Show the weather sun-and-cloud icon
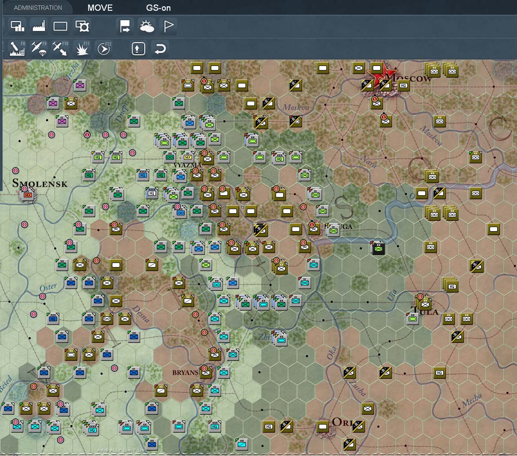The width and height of the screenshot is (517, 456). pyautogui.click(x=147, y=26)
